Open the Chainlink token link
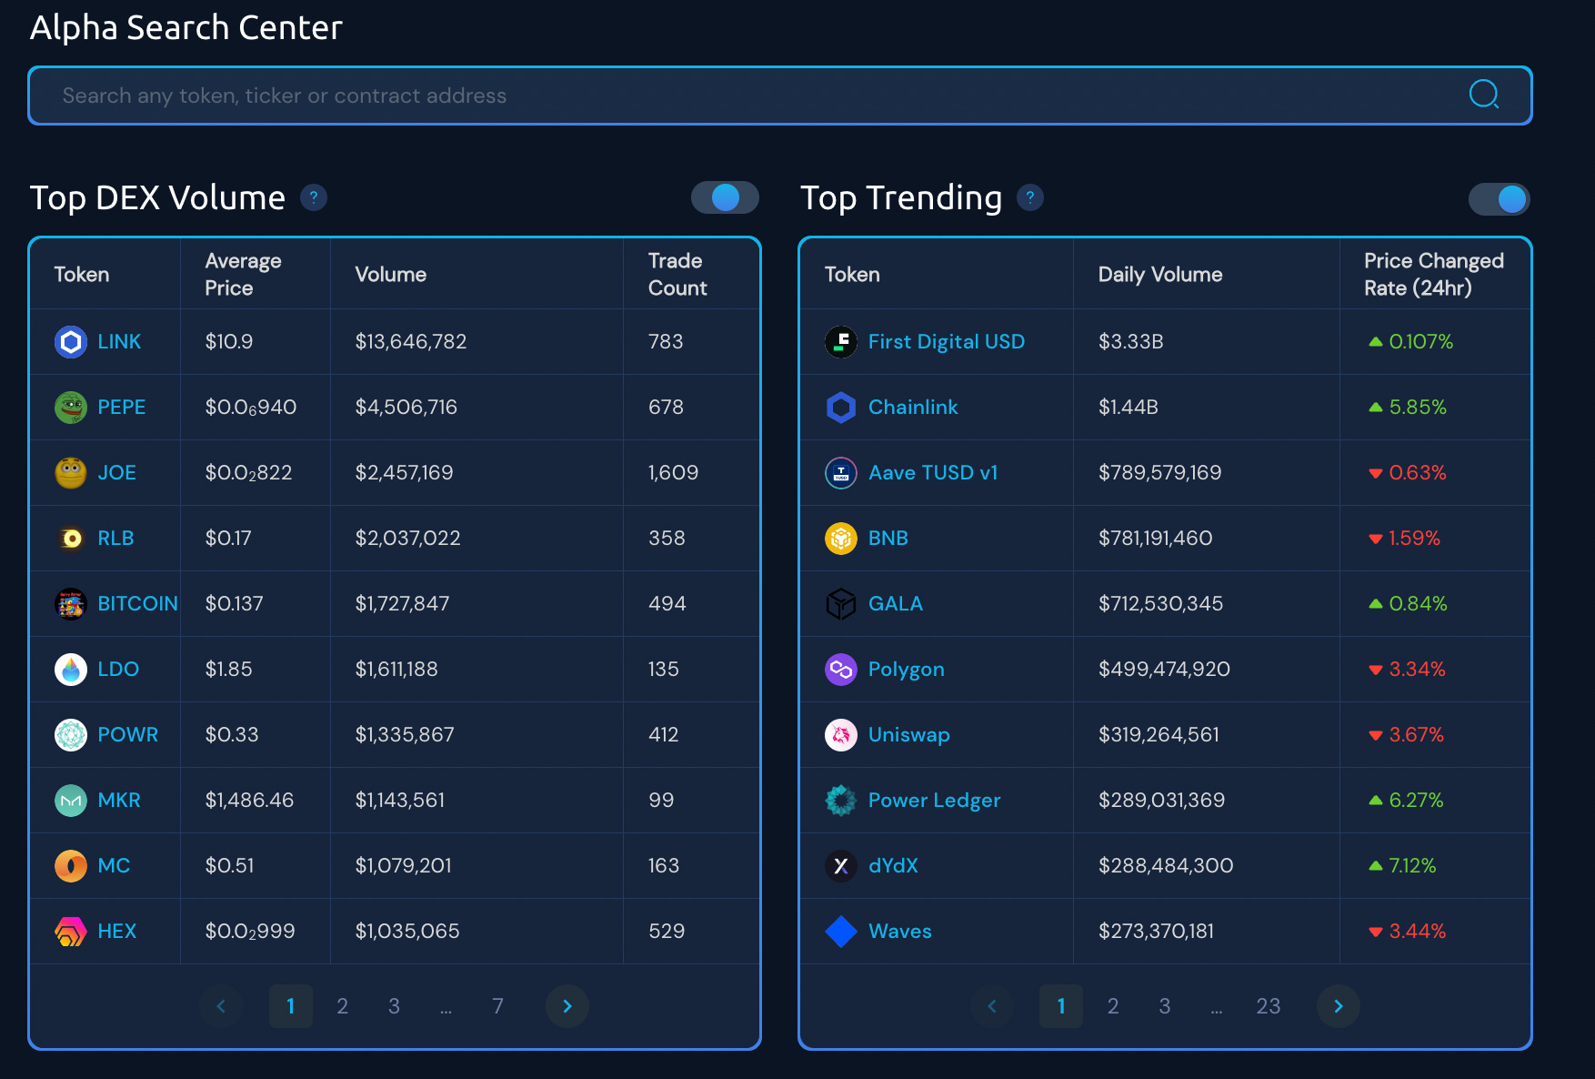The image size is (1595, 1079). (x=913, y=408)
